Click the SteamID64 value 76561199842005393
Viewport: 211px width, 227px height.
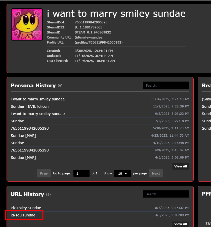(x=91, y=22)
